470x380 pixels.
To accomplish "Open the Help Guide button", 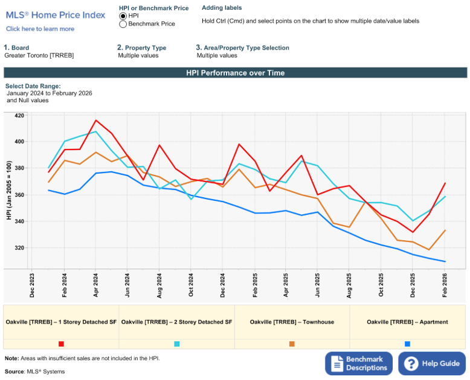I will pos(432,364).
